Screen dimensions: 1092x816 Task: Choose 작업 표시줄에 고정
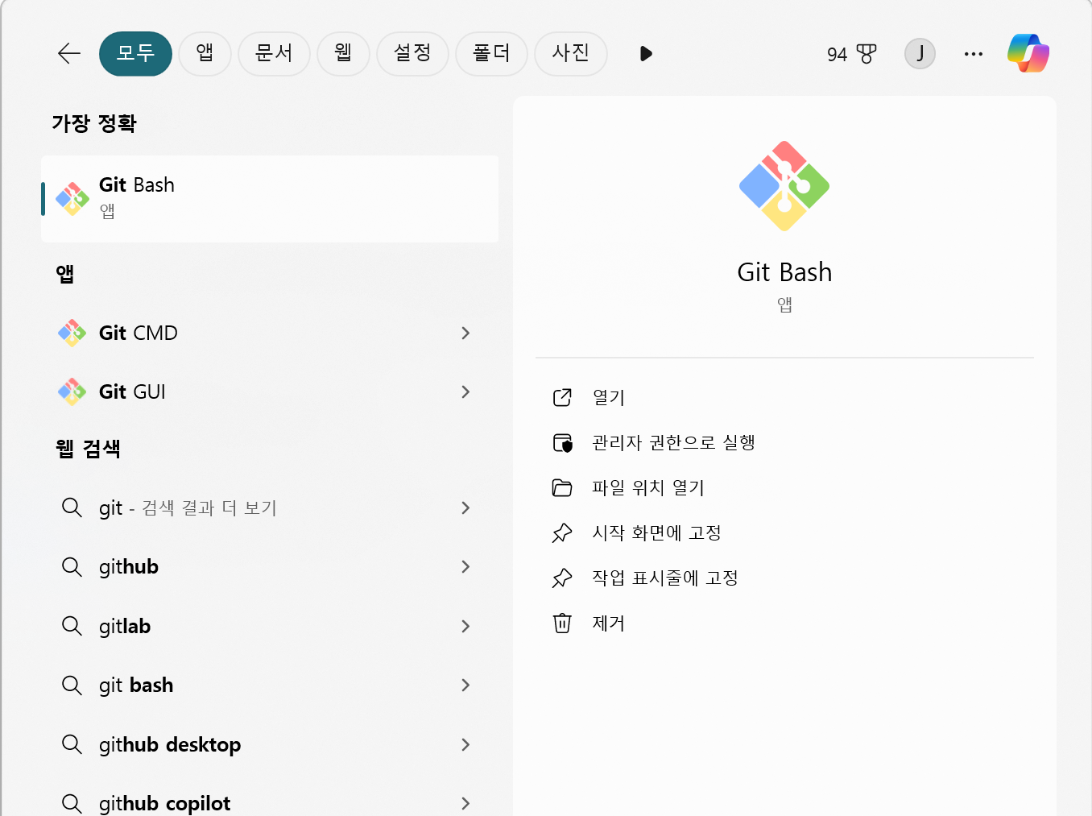click(665, 578)
